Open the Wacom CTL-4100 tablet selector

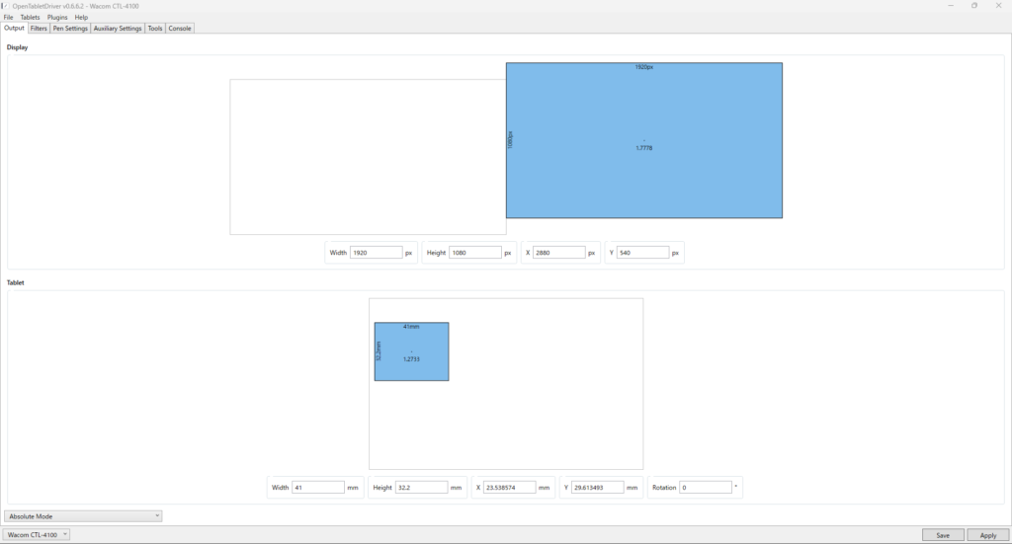(37, 534)
